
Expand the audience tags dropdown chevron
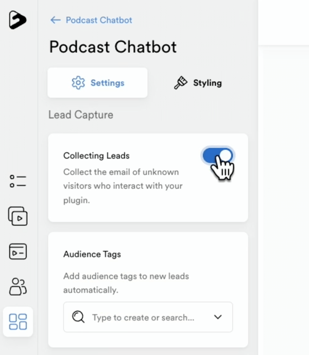(x=218, y=317)
